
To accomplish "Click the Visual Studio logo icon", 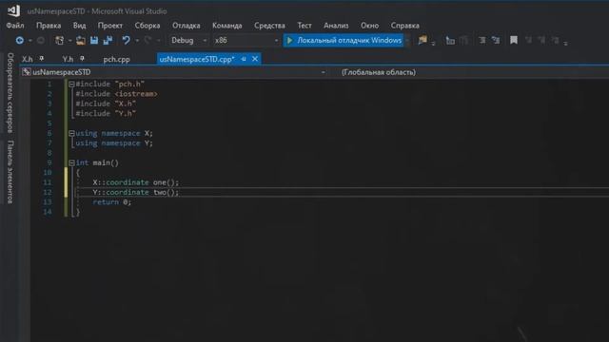I will [x=14, y=10].
